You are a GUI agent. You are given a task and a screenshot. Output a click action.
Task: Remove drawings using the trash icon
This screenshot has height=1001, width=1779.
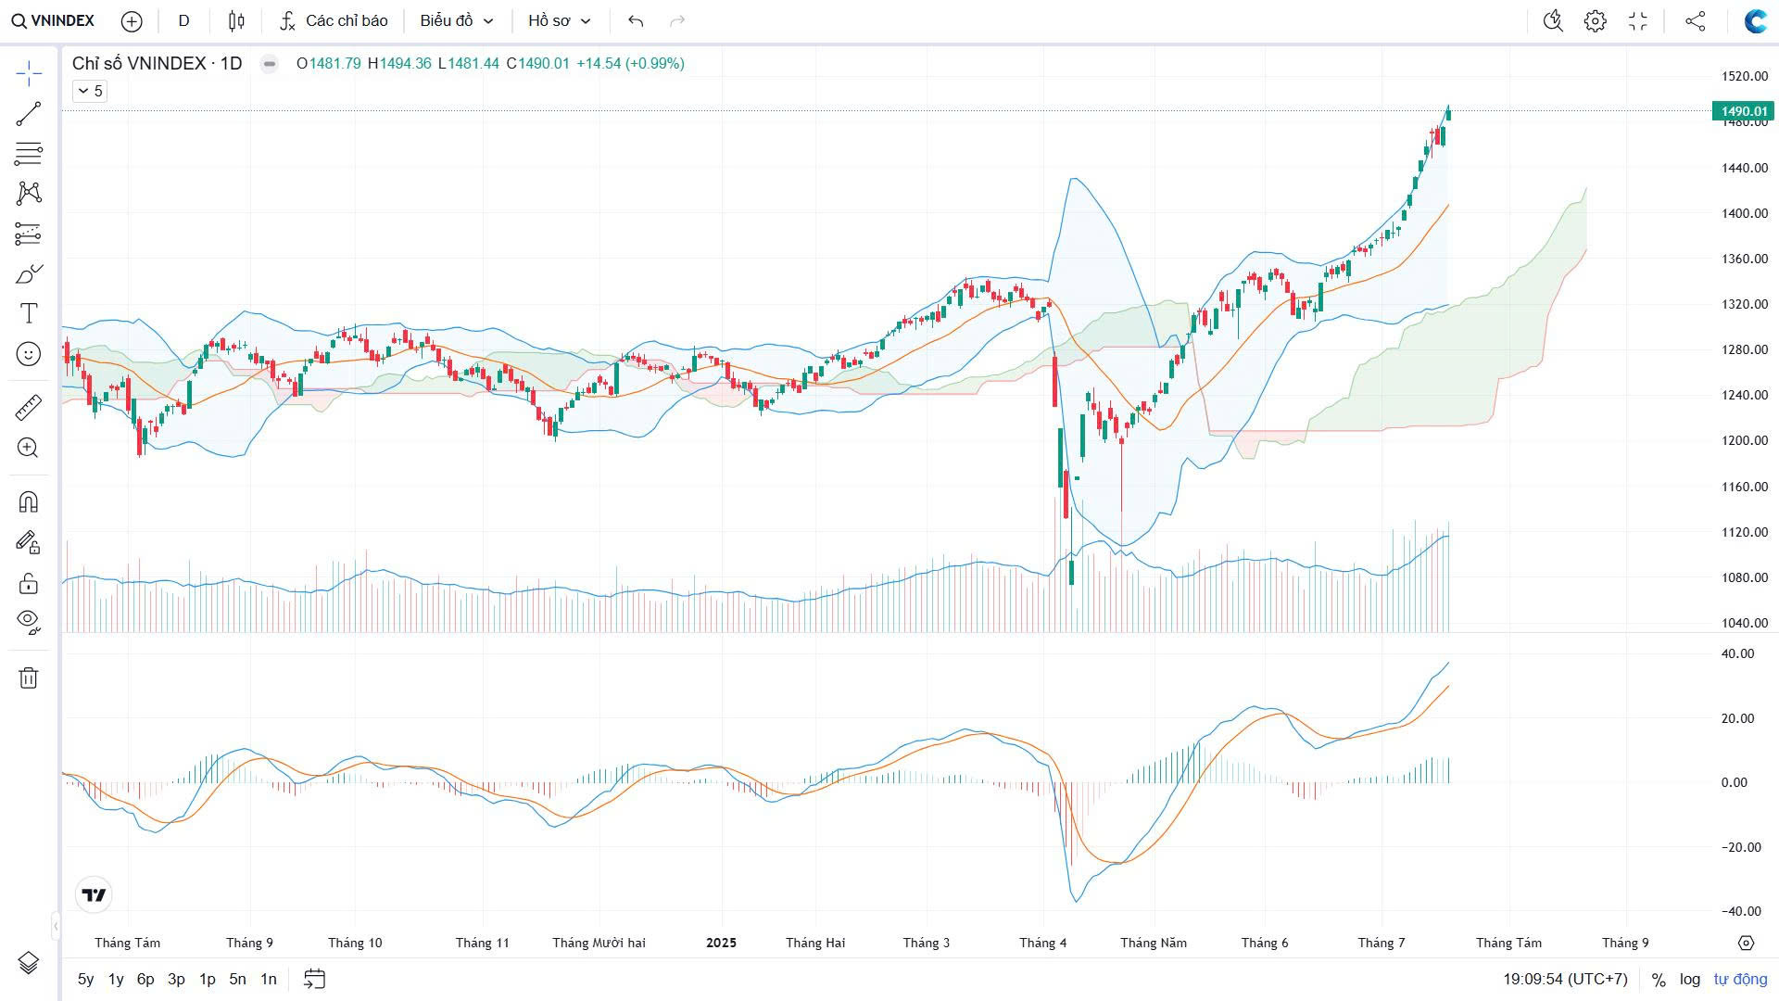click(x=29, y=678)
